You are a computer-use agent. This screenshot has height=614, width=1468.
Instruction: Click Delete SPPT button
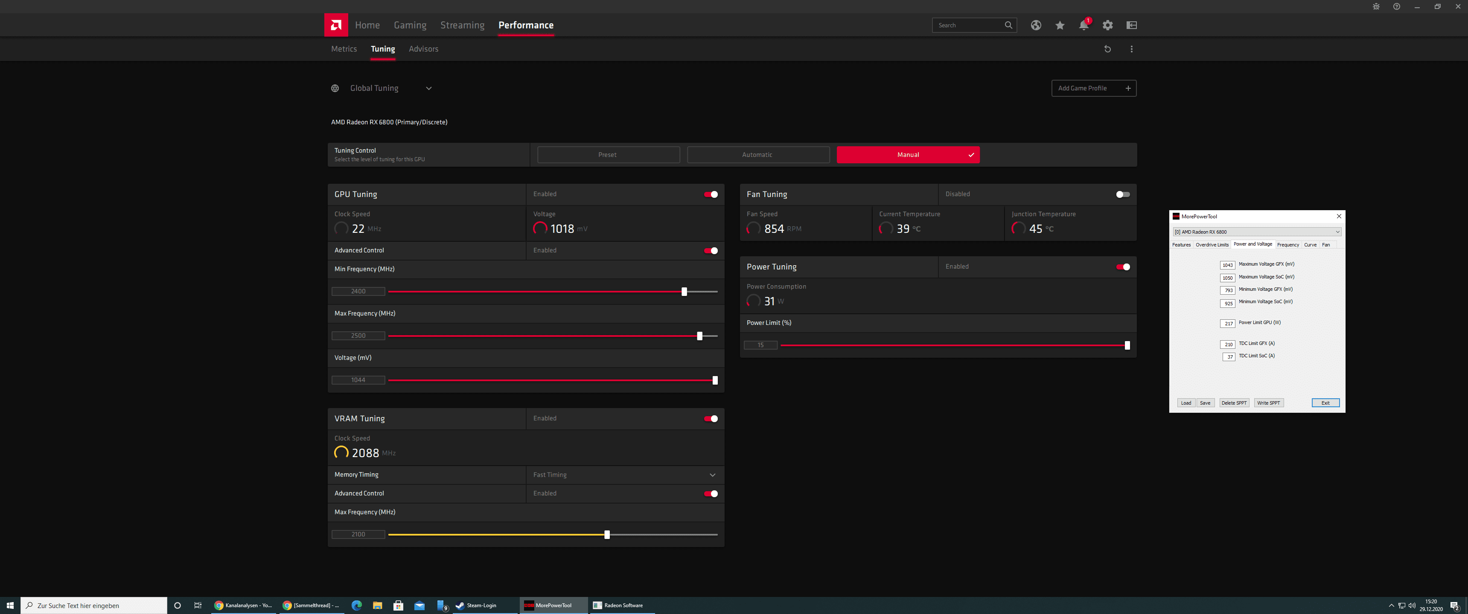[1234, 403]
